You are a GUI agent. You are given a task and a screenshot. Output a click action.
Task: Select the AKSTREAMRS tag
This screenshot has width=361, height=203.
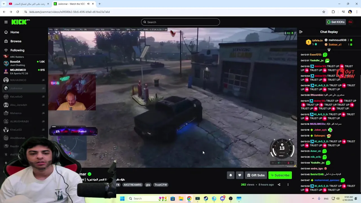click(x=133, y=185)
